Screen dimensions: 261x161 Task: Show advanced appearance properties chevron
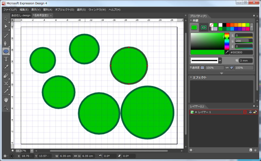pyautogui.click(x=222, y=73)
